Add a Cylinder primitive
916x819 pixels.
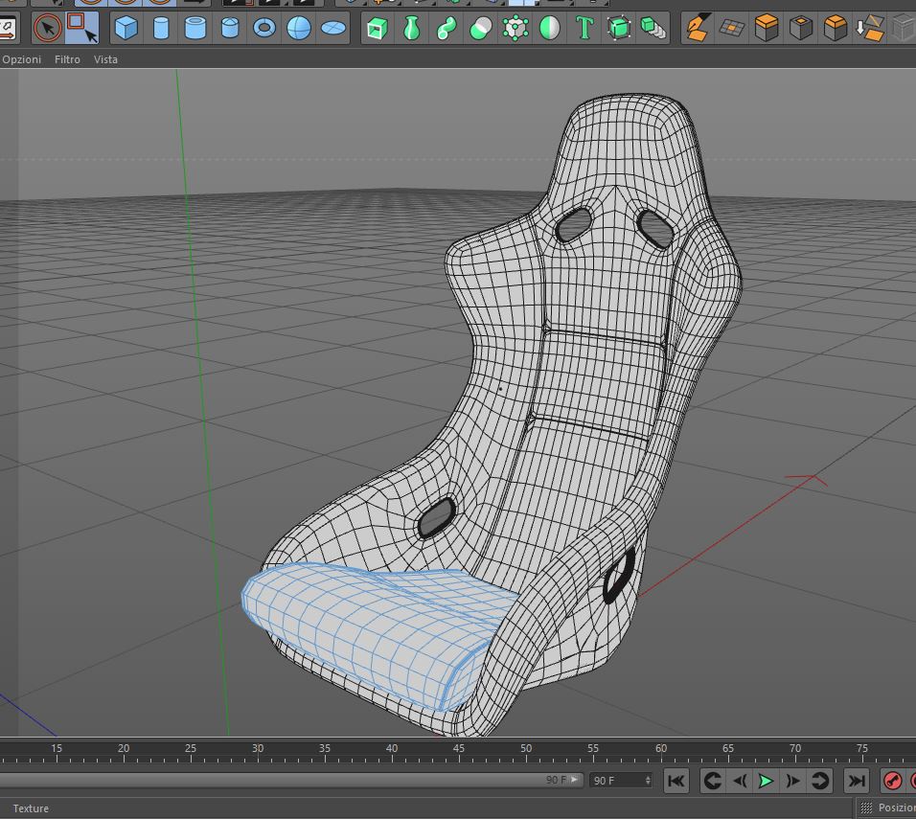tap(161, 28)
